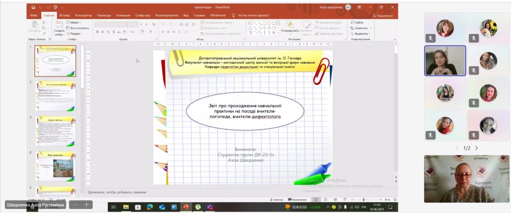Open Эффекты фигуры shape effects dropdown

coord(329,33)
